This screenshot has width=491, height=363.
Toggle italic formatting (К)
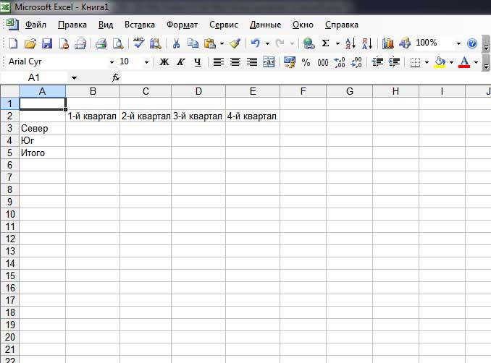click(x=181, y=62)
